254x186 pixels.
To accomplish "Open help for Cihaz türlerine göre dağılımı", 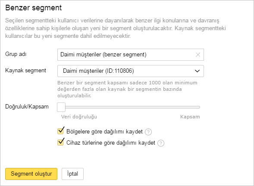I will coord(161,143).
